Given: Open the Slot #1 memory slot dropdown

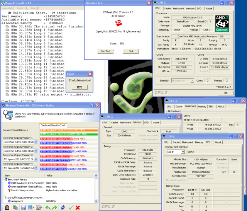Looking at the screenshot, I should pos(183,152).
